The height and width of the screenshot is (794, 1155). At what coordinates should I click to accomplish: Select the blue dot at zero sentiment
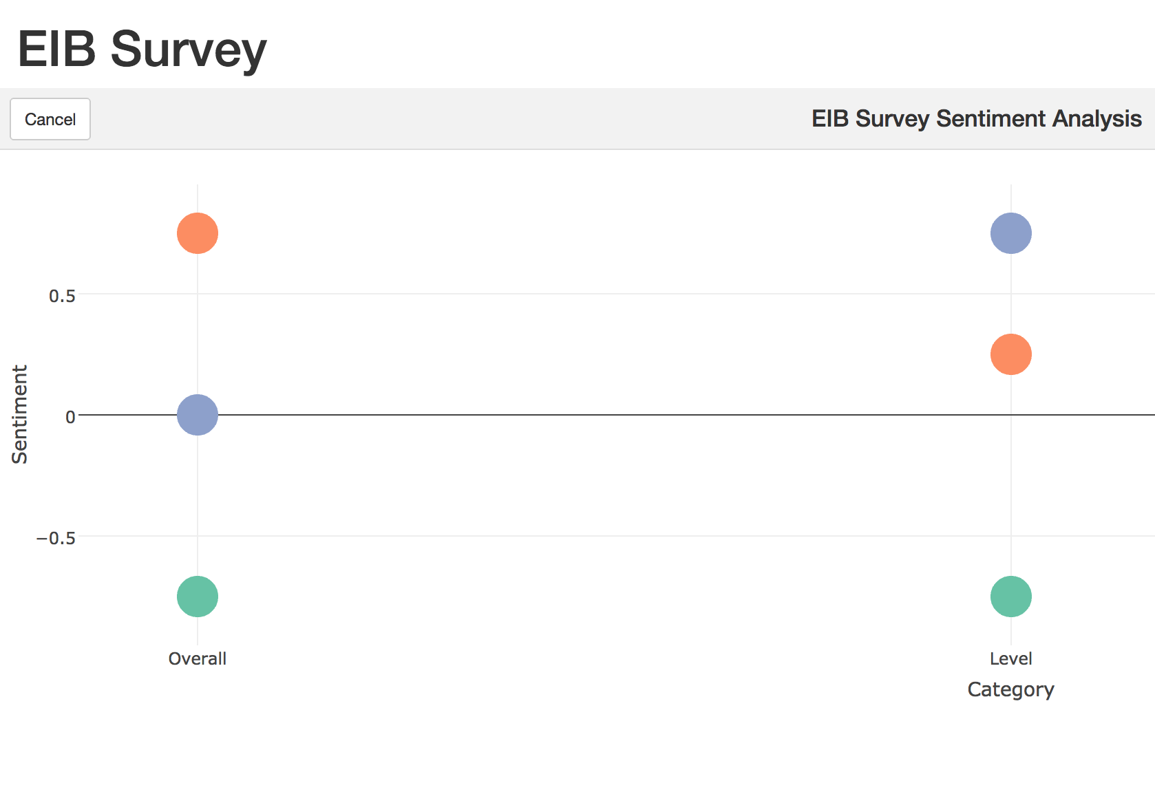click(x=198, y=415)
